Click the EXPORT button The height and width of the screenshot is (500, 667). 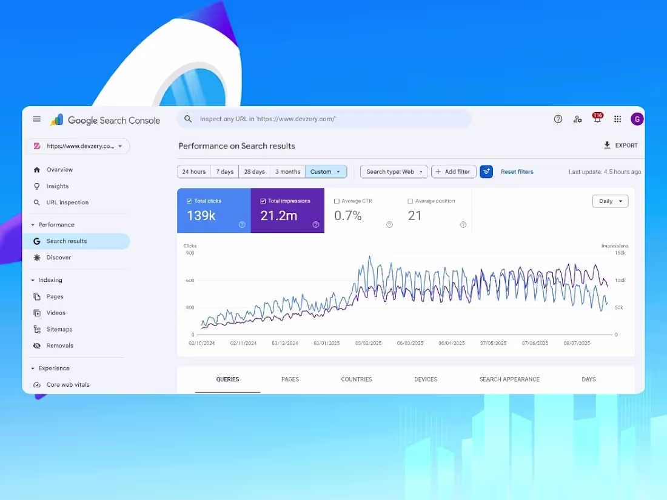coord(621,145)
